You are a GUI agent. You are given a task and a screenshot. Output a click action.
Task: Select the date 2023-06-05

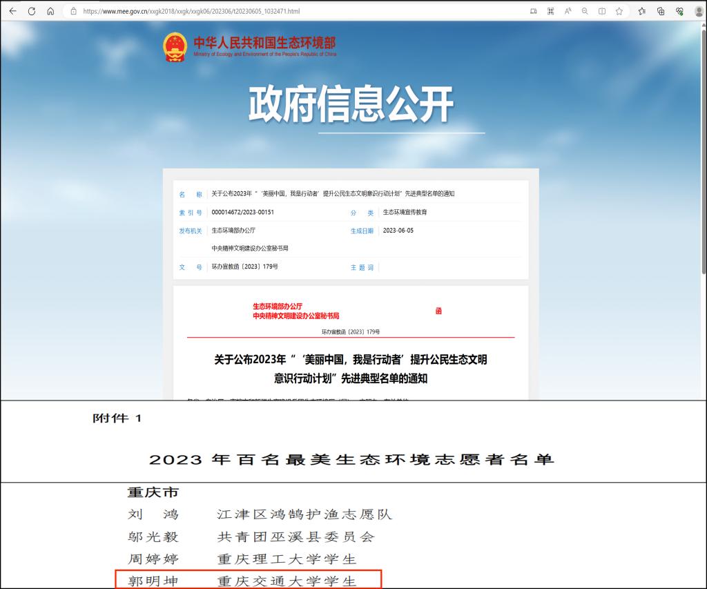398,231
